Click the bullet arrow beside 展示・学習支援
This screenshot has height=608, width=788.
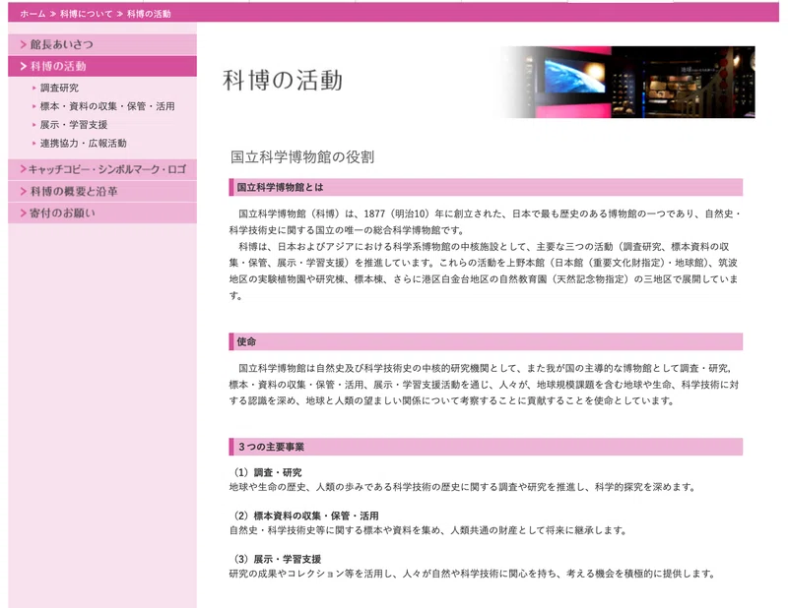pos(34,125)
